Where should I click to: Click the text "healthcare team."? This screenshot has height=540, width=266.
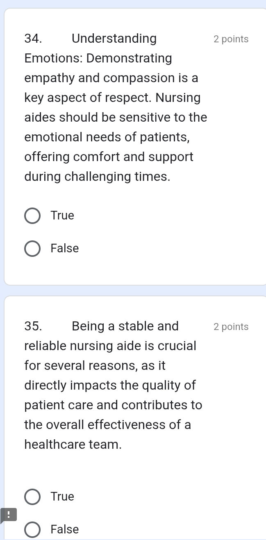(73, 445)
